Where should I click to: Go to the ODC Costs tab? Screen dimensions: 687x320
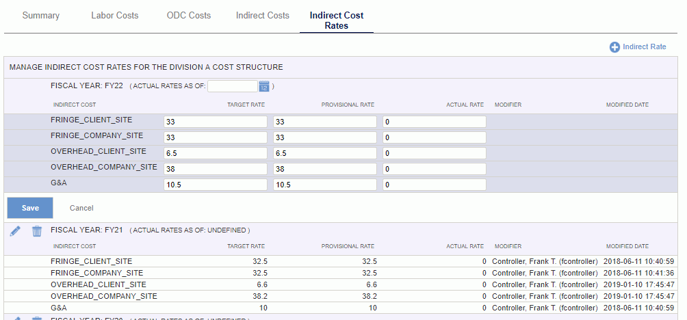(x=189, y=16)
